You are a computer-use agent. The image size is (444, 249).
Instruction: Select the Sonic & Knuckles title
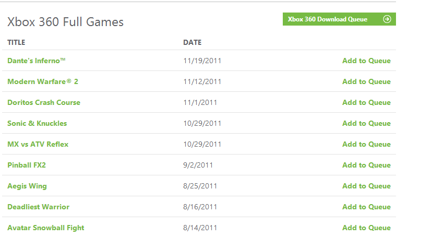tap(37, 124)
